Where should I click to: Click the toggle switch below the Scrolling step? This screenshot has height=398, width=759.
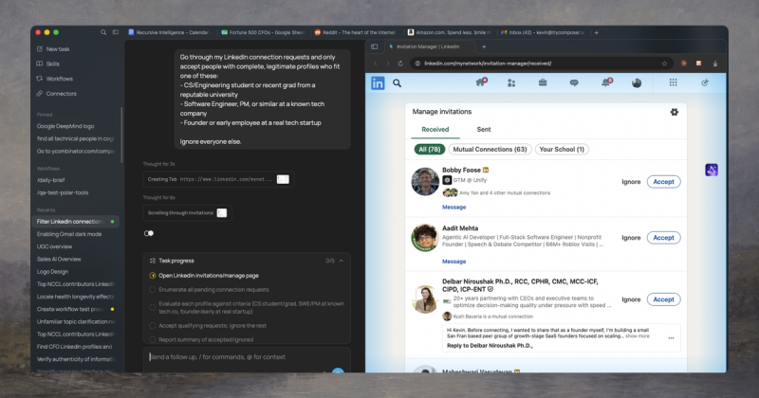pos(149,233)
